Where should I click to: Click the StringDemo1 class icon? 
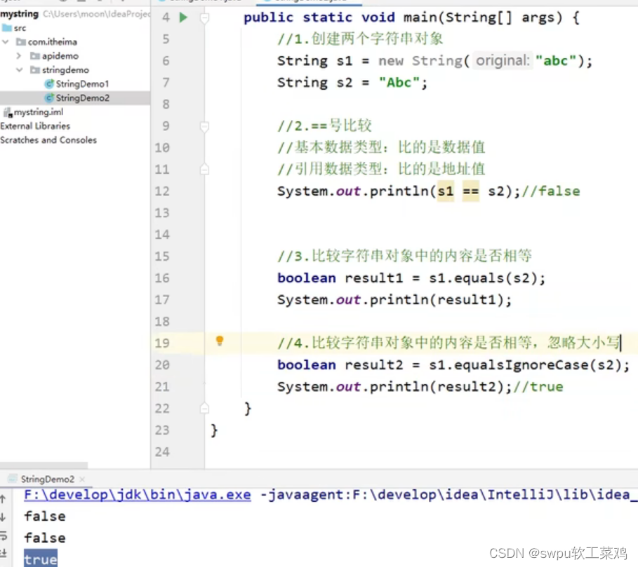pyautogui.click(x=49, y=84)
